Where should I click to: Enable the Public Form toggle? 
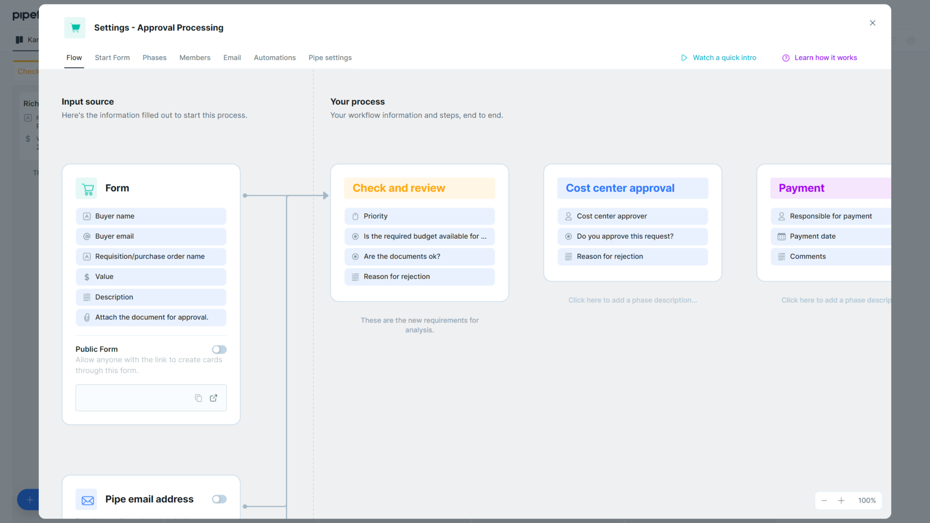point(219,349)
